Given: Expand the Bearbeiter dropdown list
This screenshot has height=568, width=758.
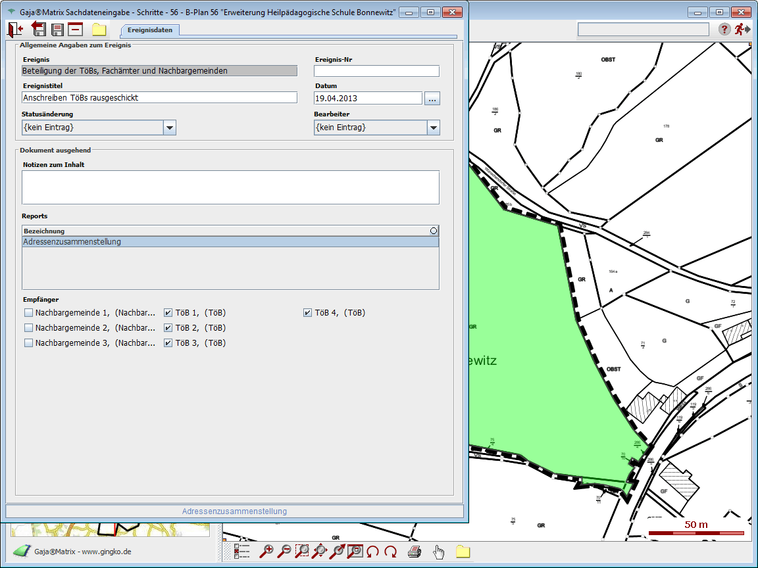Looking at the screenshot, I should [x=433, y=128].
